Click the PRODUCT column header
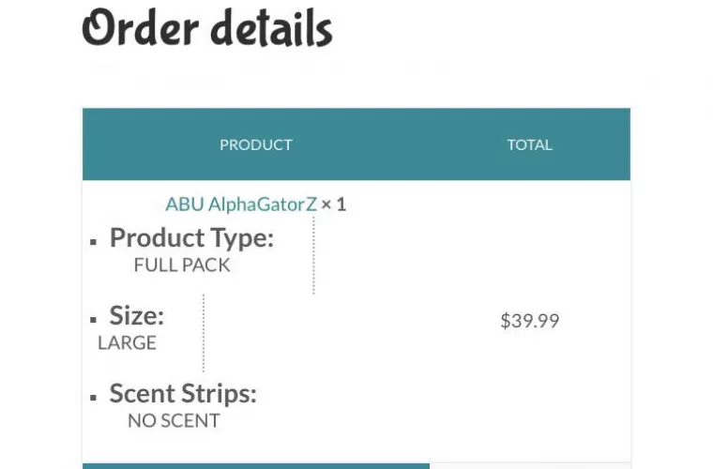713x469 pixels. (255, 144)
